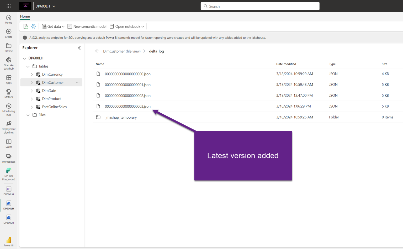Screen dimensions: 403x249
Task: Open the DP-600 Playground workspace
Action: pyautogui.click(x=9, y=174)
